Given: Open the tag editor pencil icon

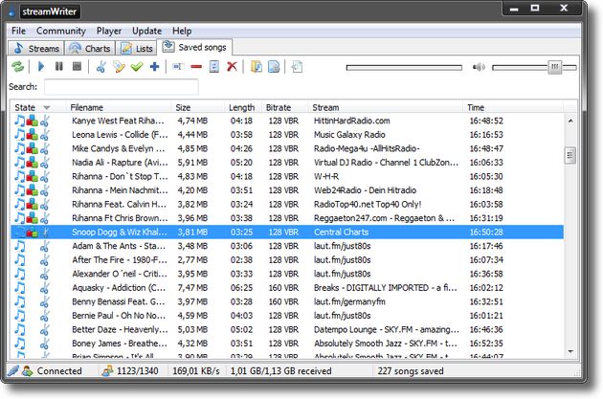Looking at the screenshot, I should coord(119,67).
